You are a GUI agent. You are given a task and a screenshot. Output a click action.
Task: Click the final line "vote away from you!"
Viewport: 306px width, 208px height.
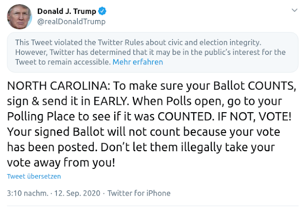pos(61,162)
